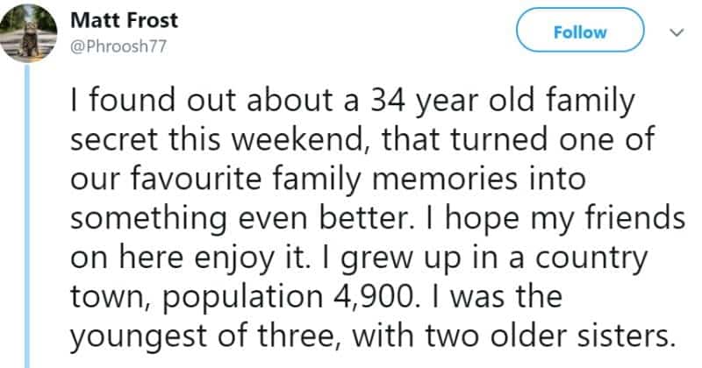Follow Matt Frost's account

point(580,30)
